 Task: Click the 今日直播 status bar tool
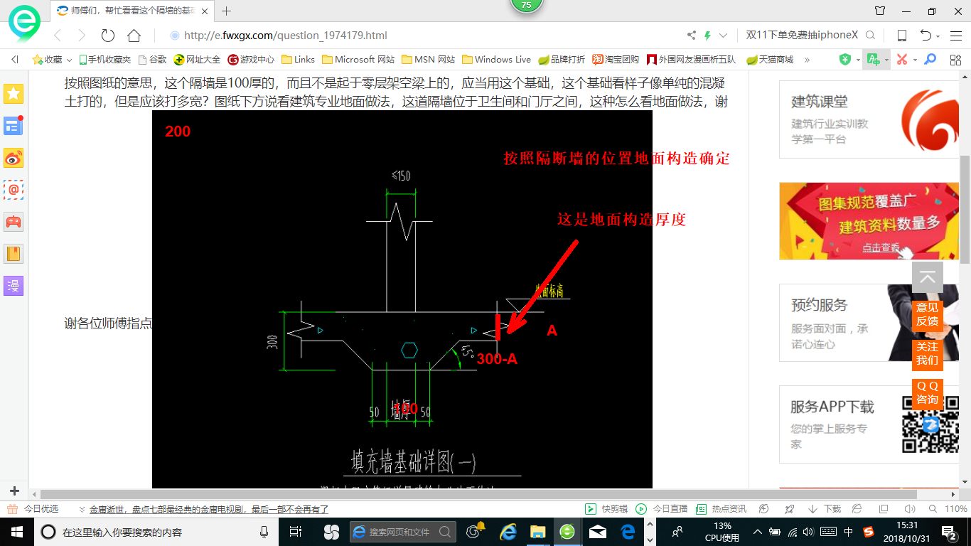coord(661,509)
